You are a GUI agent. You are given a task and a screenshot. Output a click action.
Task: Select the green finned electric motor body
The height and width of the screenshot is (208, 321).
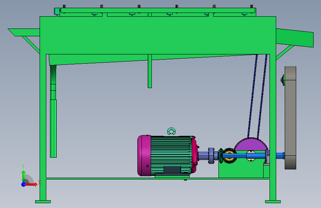(x=171, y=155)
